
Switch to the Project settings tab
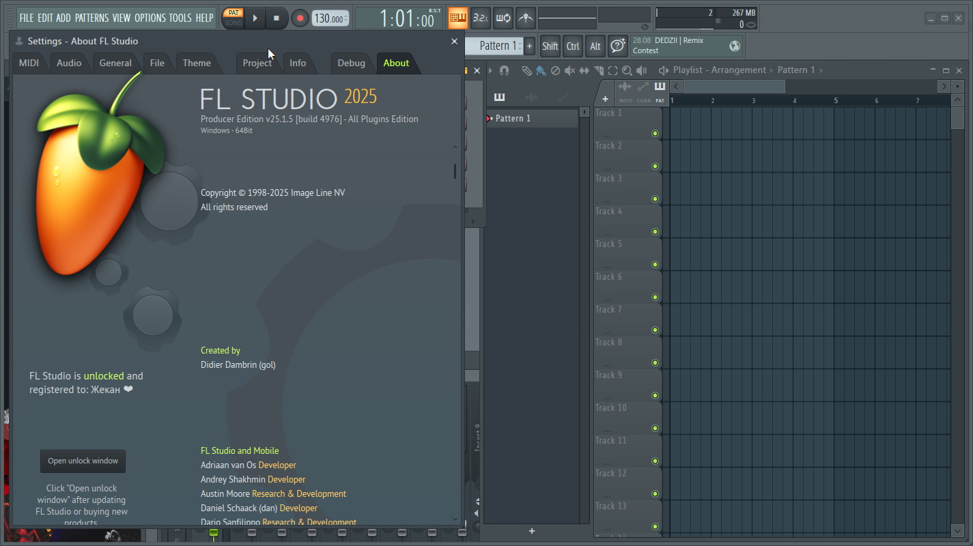click(257, 63)
